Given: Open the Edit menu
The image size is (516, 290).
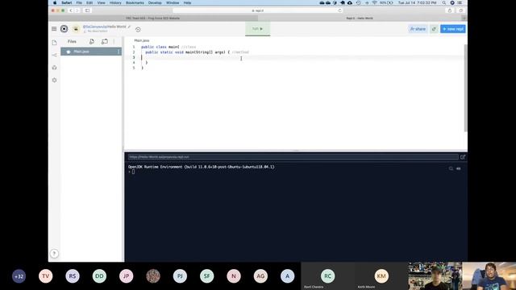Looking at the screenshot, I should 89,2.
